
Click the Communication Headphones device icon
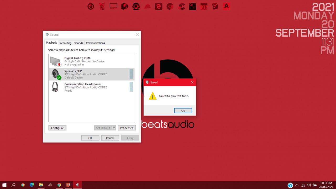55,87
